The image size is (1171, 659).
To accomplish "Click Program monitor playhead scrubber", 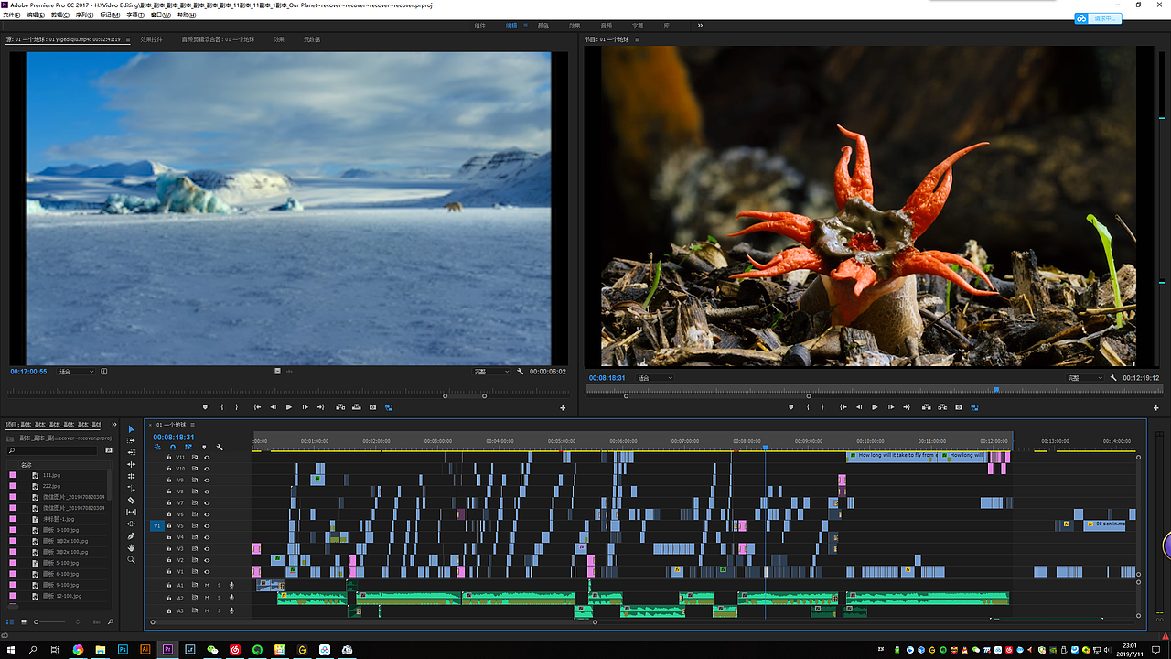I will click(x=996, y=389).
